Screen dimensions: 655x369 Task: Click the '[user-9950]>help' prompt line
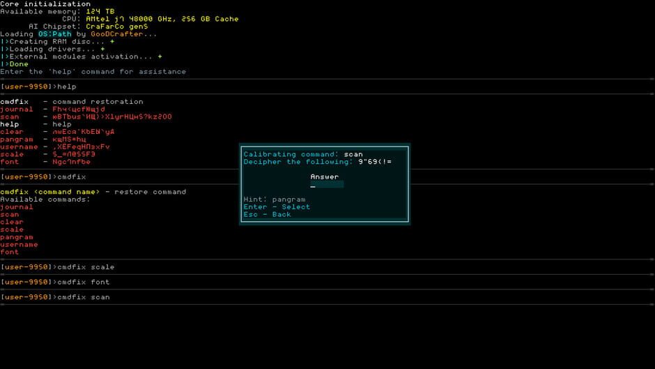[x=38, y=86]
